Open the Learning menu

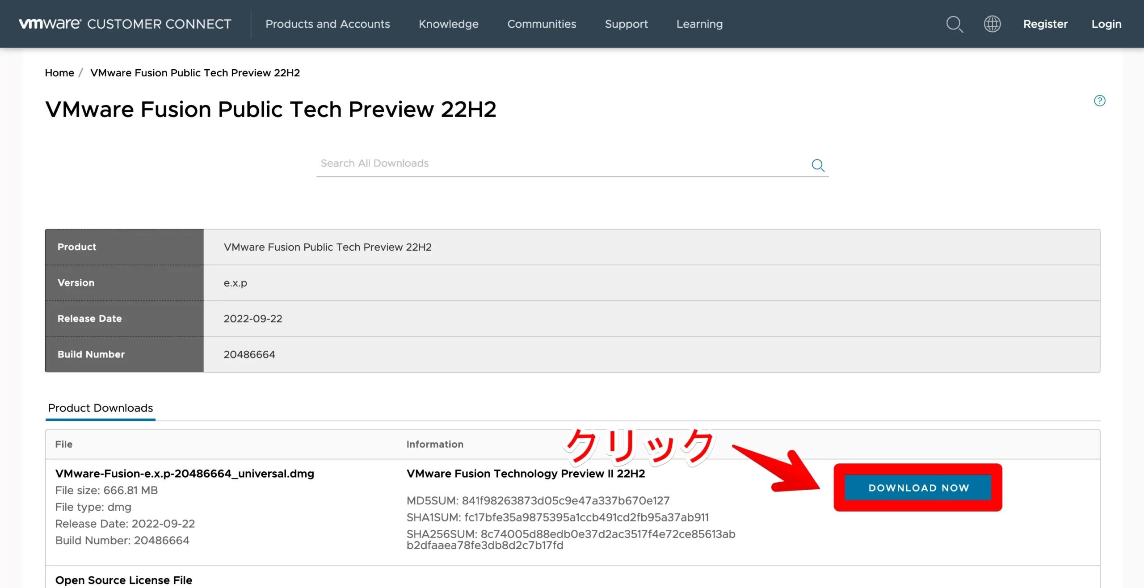[699, 24]
